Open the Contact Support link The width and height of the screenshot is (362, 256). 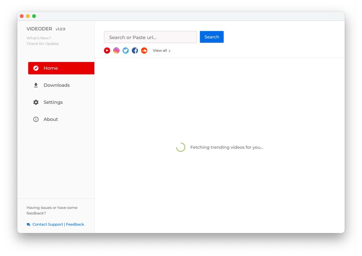48,224
